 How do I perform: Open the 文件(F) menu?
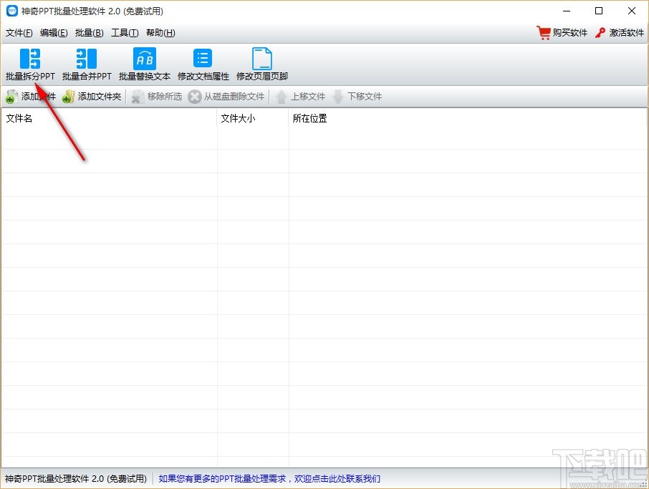click(x=19, y=33)
